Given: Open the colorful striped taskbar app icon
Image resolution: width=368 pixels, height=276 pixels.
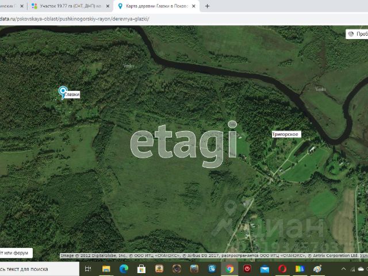Looking at the screenshot, I should point(300,269).
